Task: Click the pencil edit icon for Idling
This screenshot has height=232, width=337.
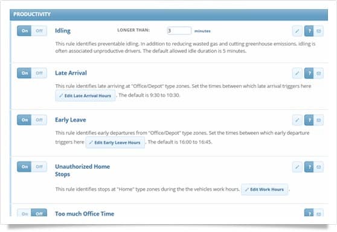Action: click(x=297, y=31)
